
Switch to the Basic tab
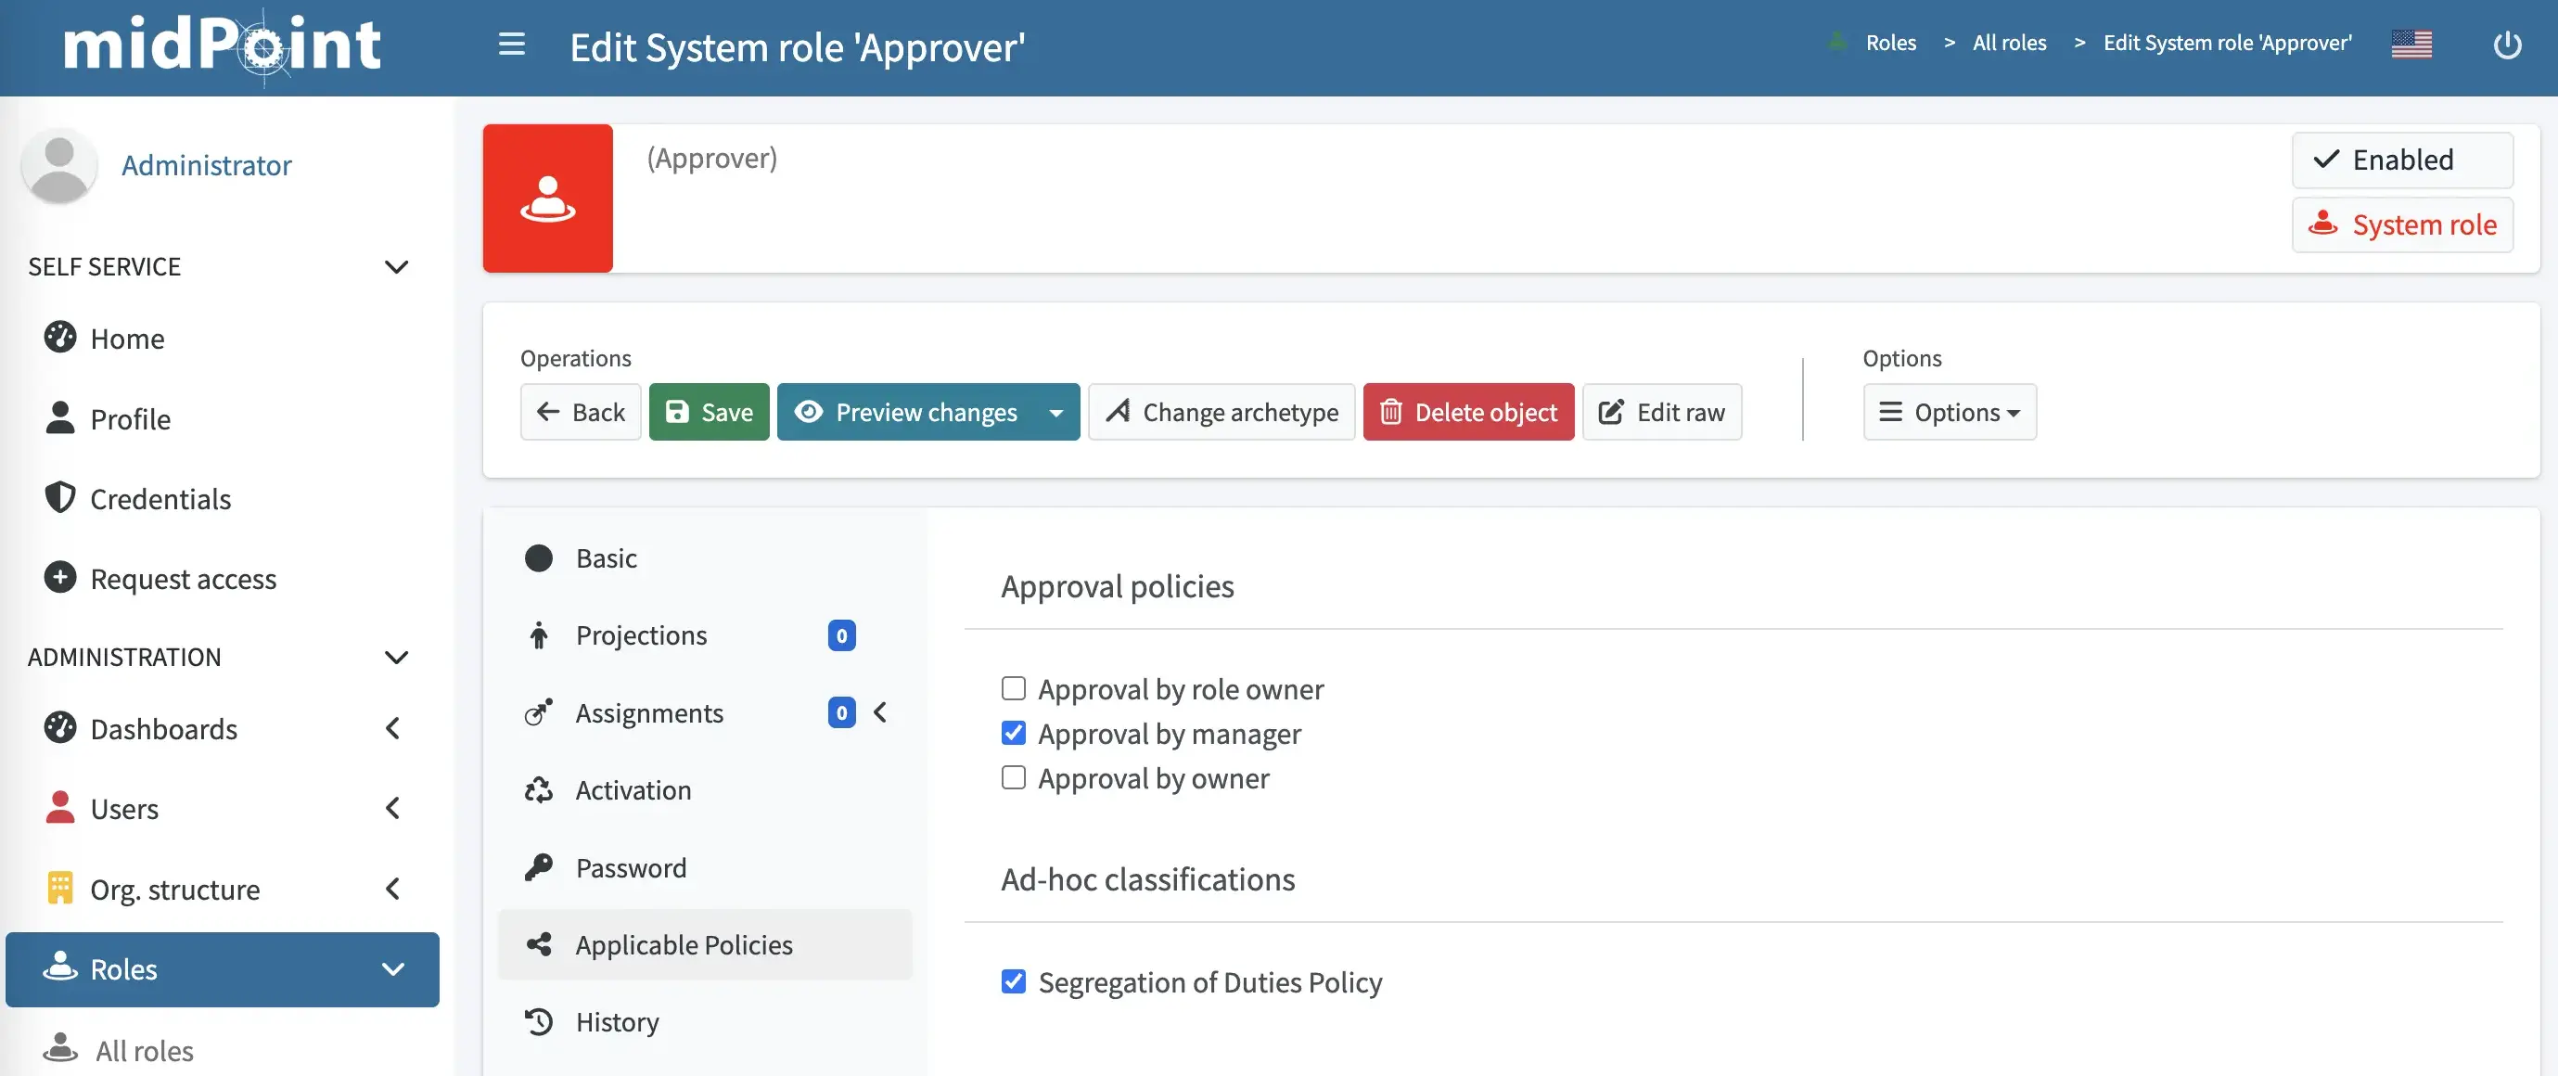[x=606, y=557]
